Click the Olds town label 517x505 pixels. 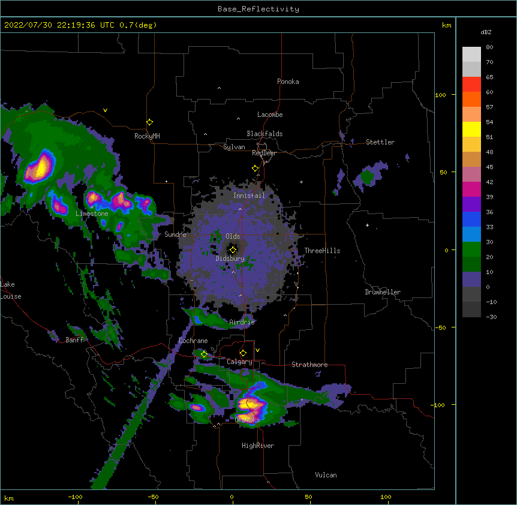233,236
